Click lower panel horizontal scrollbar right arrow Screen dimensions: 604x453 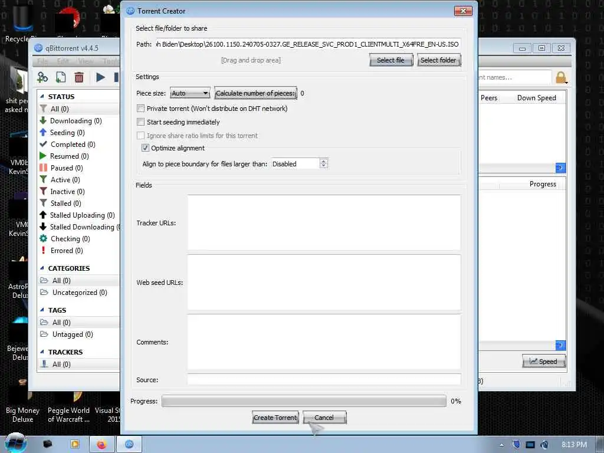pos(560,345)
